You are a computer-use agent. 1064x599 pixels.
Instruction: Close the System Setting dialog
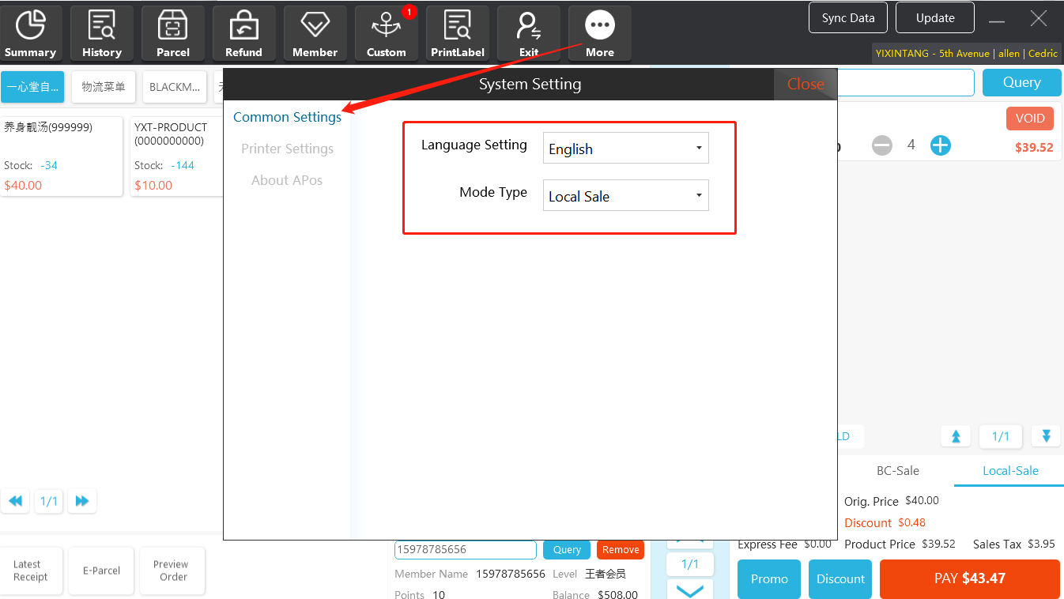tap(805, 85)
